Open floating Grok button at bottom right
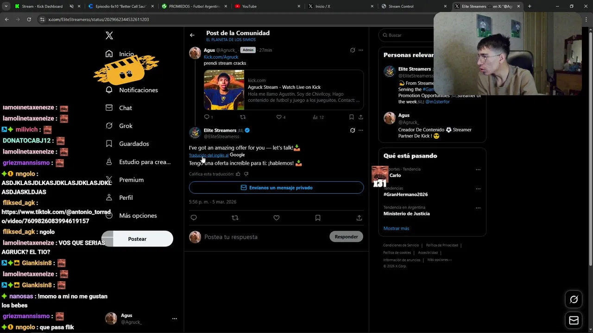 pyautogui.click(x=574, y=300)
